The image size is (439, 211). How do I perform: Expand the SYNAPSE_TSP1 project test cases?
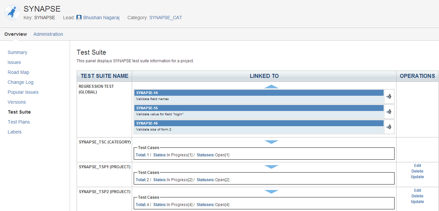click(271, 167)
